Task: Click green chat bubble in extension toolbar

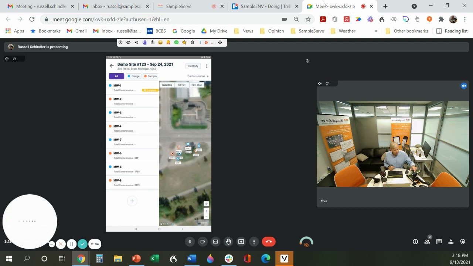Action: pyautogui.click(x=176, y=42)
